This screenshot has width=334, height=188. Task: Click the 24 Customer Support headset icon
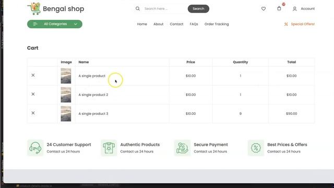tap(35, 148)
